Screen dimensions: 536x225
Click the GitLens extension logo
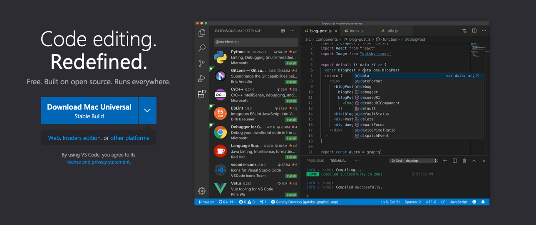pos(220,76)
